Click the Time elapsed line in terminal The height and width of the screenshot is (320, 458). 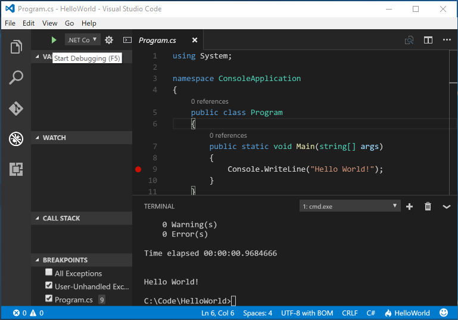coord(210,253)
